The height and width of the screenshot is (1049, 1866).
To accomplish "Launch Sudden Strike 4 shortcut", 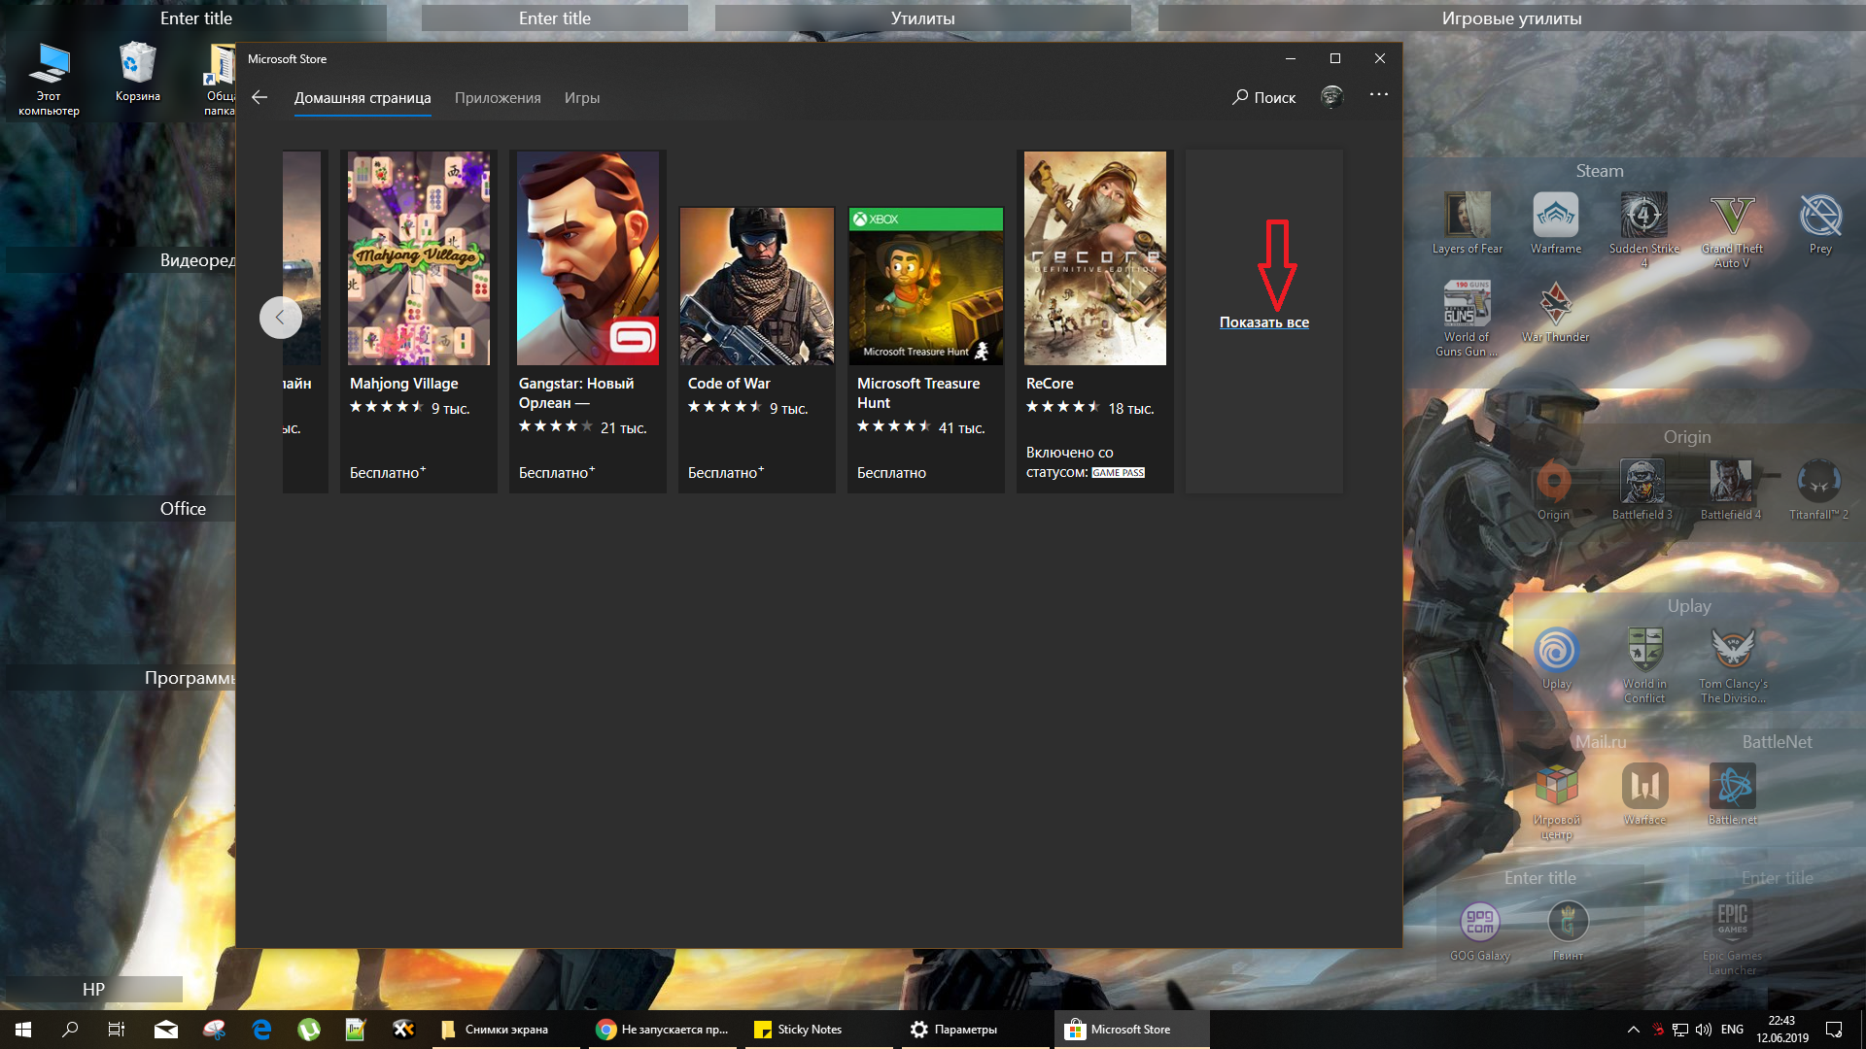I will pyautogui.click(x=1644, y=229).
